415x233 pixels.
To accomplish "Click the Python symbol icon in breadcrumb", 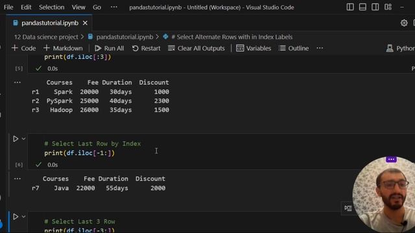I will (166, 37).
